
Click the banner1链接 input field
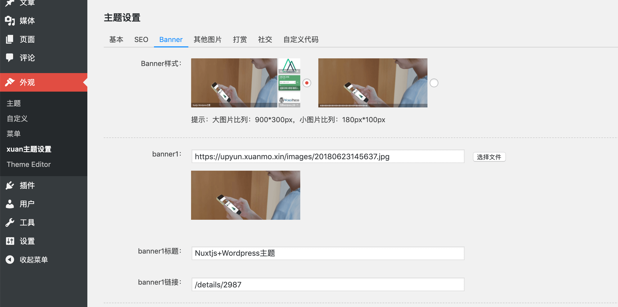pos(328,285)
